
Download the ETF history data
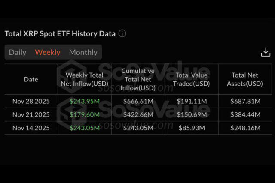tap(266, 52)
